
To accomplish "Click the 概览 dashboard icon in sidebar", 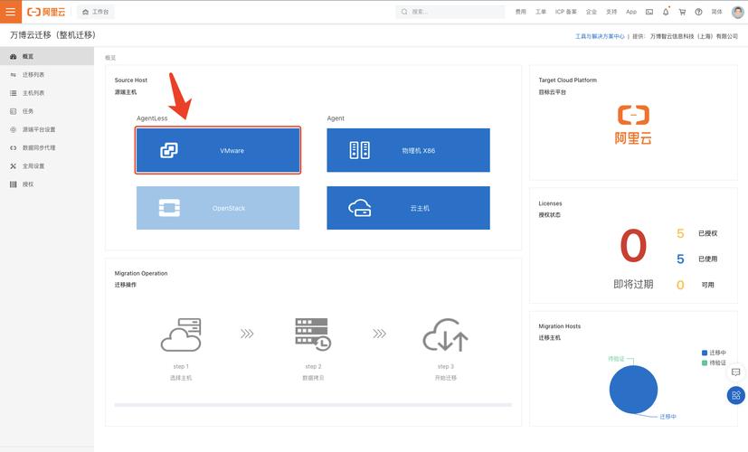I will (14, 56).
